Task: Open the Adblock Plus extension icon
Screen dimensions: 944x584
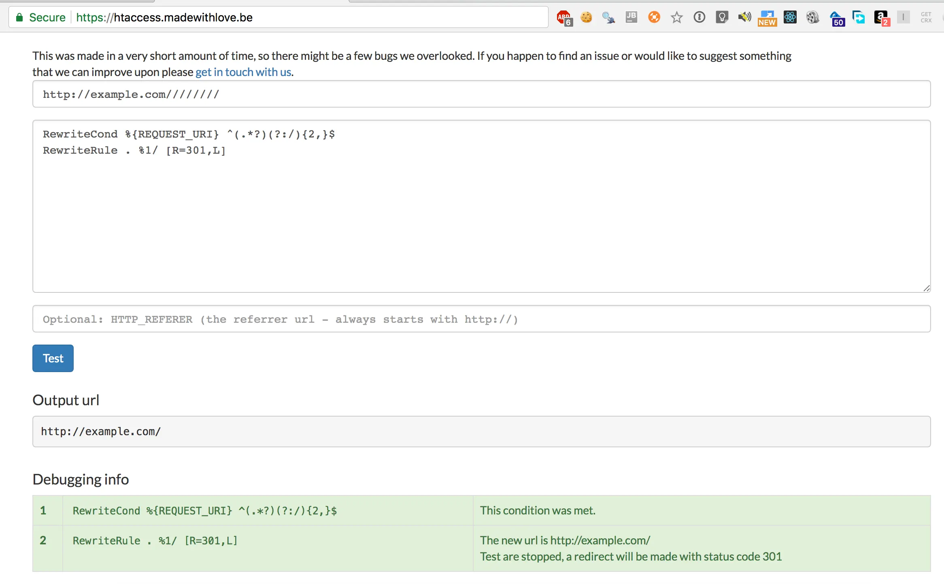Action: [x=564, y=17]
